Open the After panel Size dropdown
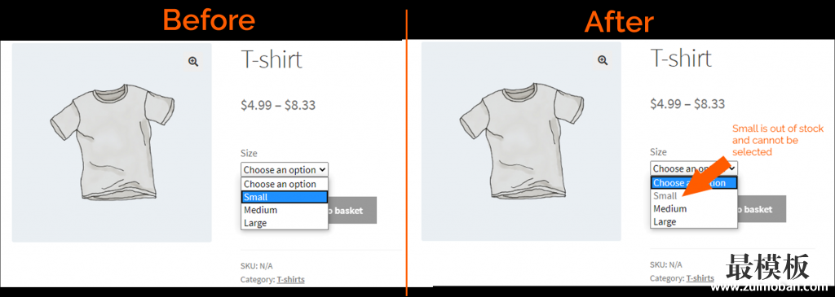Screen dimensions: 835x297 [694, 168]
